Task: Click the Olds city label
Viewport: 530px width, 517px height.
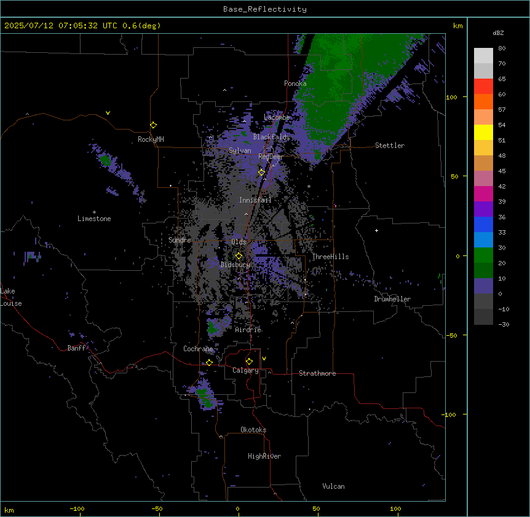Action: [239, 242]
